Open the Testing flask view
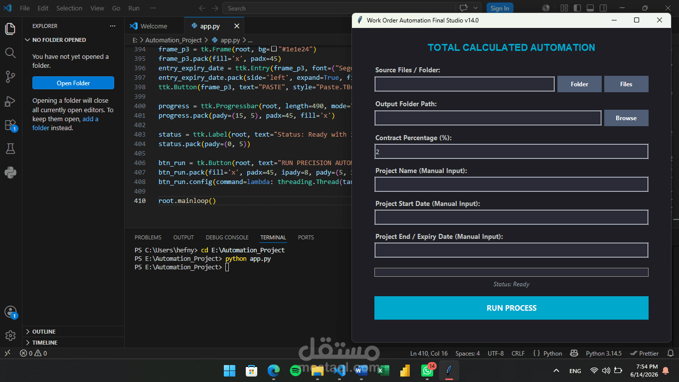 pyautogui.click(x=10, y=148)
